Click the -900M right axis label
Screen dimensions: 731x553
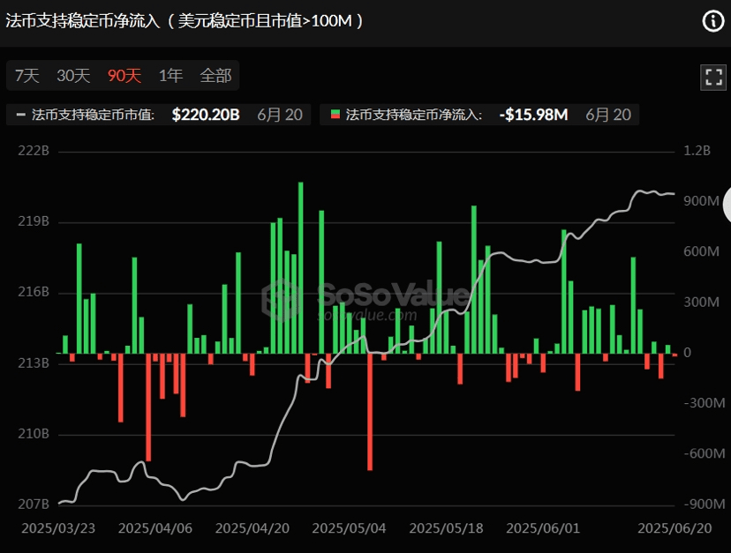point(705,504)
